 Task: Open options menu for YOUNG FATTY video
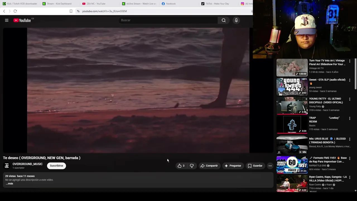[x=349, y=99]
